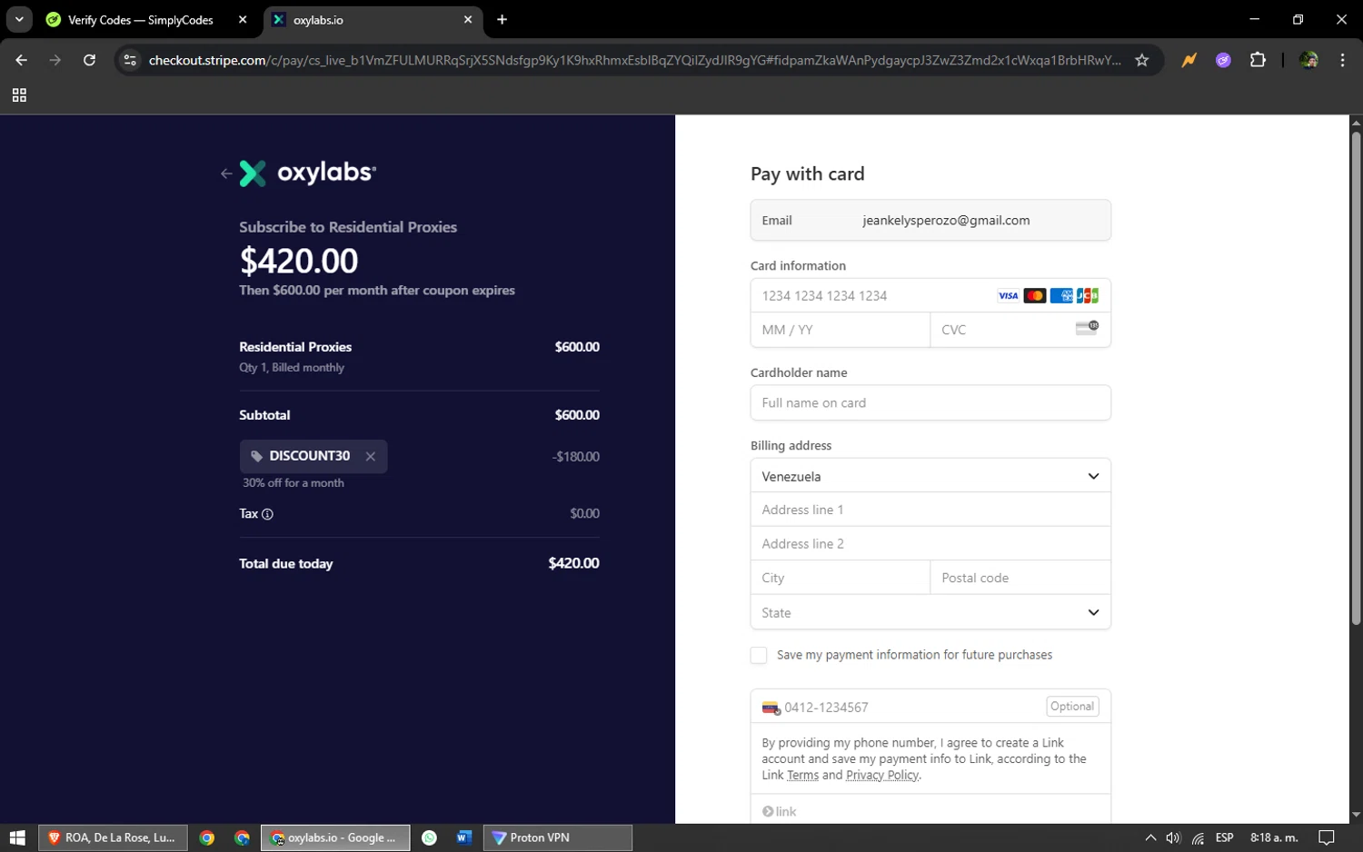Click the Address line 2 field
This screenshot has height=852, width=1363.
(930, 544)
